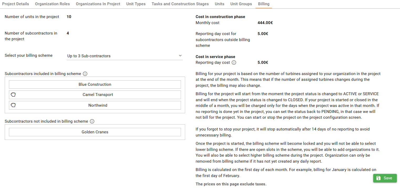
Task: Open the Unit Groups tab
Action: [241, 4]
